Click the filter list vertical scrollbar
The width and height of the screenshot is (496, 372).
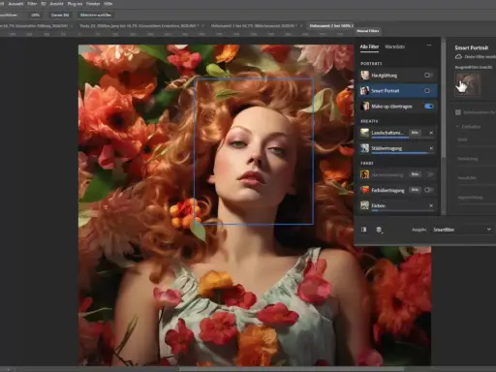444,99
